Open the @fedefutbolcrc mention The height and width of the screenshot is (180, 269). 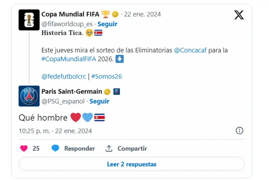click(63, 76)
